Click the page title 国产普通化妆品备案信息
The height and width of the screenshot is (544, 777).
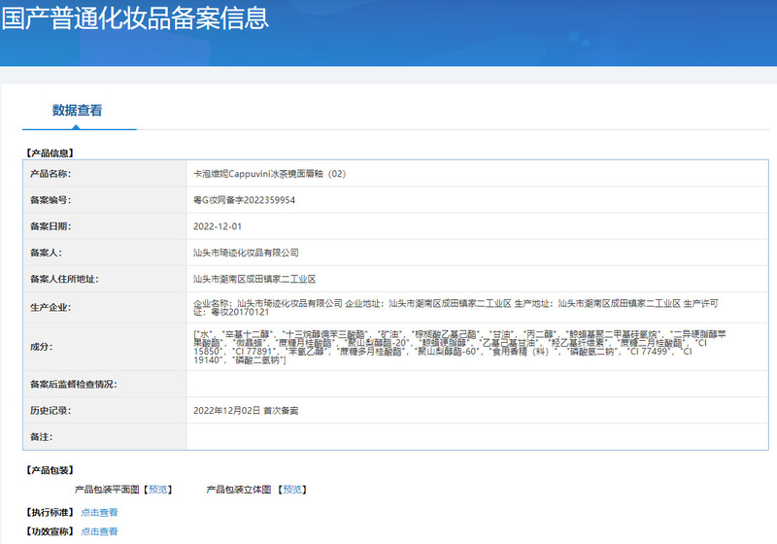click(135, 17)
